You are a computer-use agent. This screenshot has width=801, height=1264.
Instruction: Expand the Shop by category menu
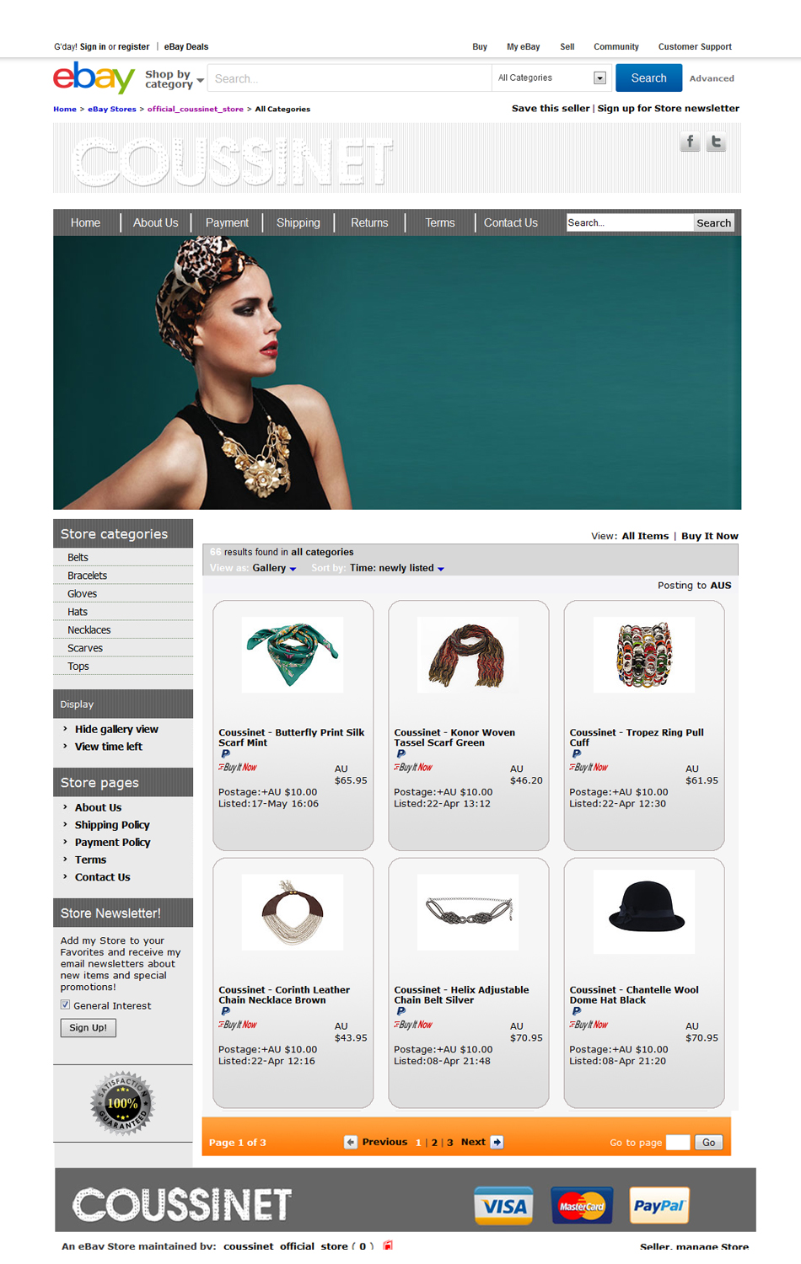pos(174,79)
